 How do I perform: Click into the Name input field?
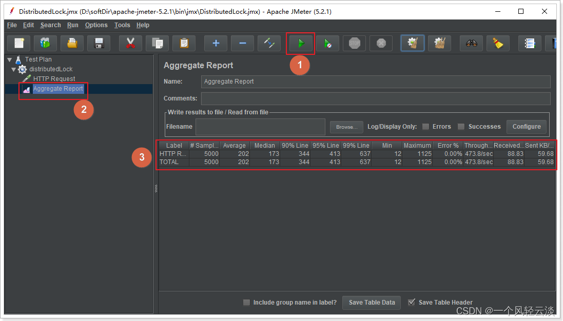[376, 82]
